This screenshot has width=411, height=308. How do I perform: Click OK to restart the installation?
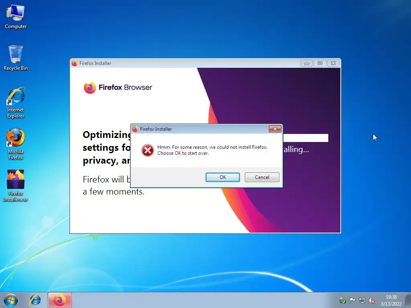pos(222,177)
